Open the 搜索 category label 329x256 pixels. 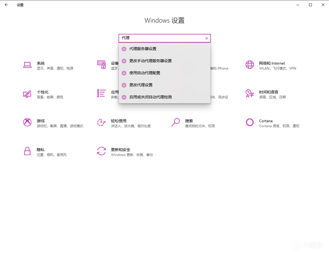point(189,121)
